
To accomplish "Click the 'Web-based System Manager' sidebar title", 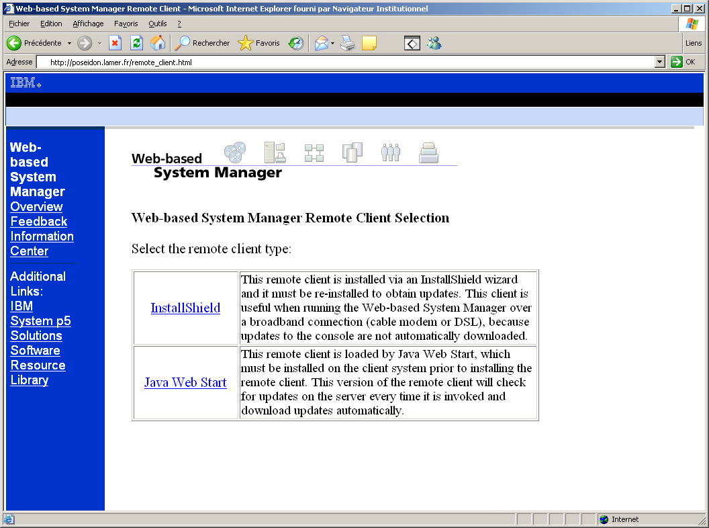I will 38,170.
